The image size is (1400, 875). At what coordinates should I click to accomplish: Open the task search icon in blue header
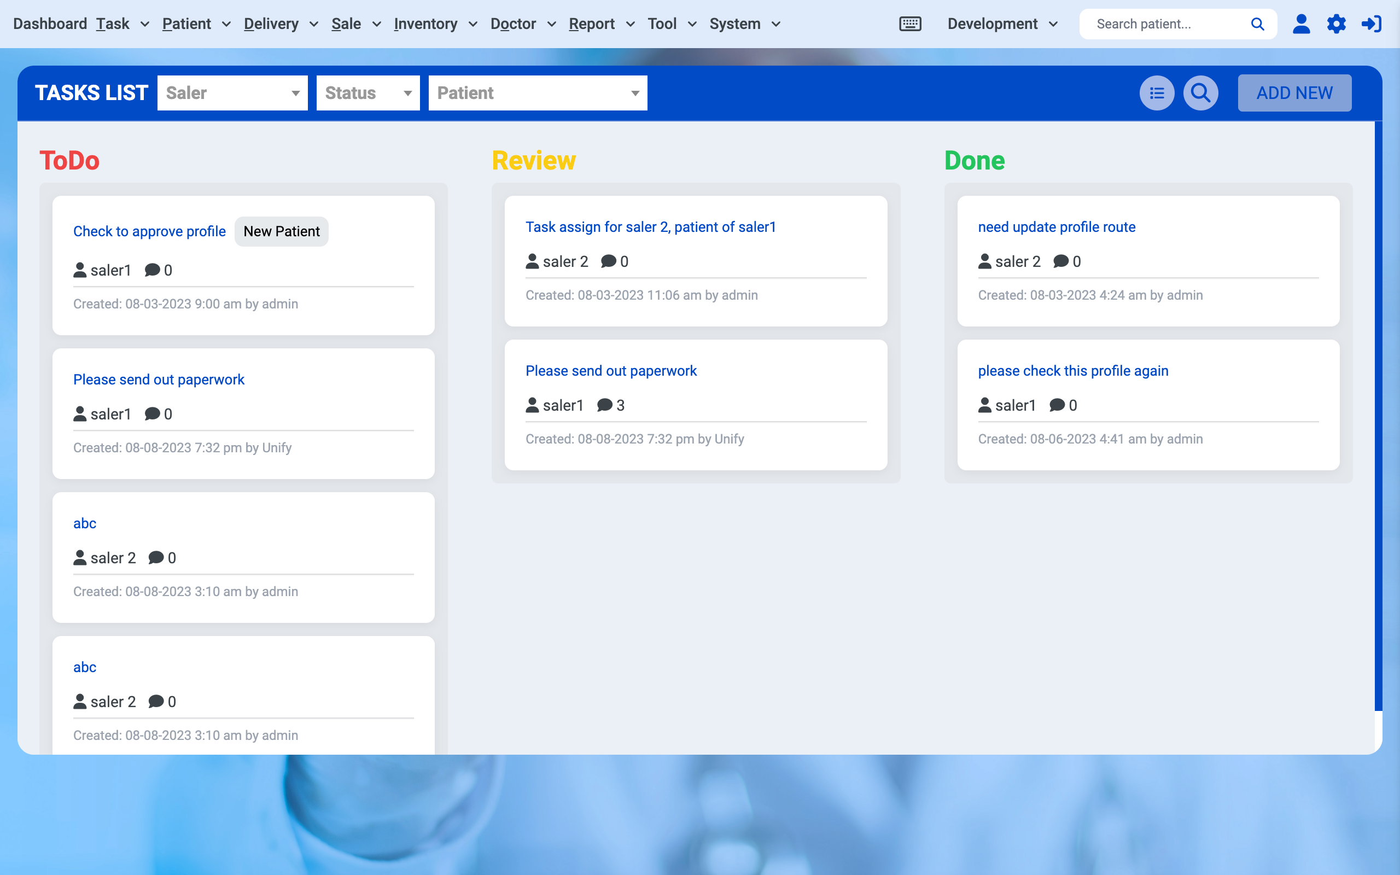click(x=1200, y=92)
